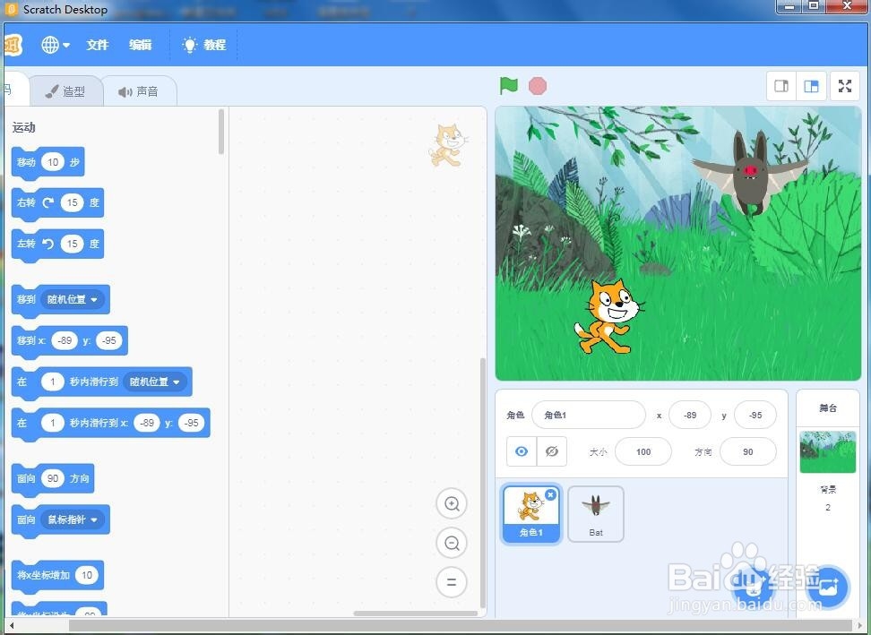The image size is (871, 635).
Task: Reset workspace zoom with equals icon
Action: [x=452, y=582]
